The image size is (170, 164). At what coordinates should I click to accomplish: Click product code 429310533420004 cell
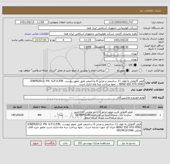click(x=146, y=115)
